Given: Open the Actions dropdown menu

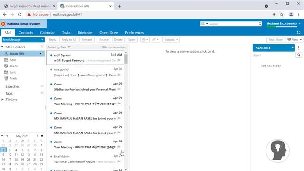Looking at the screenshot, I should pos(171,40).
